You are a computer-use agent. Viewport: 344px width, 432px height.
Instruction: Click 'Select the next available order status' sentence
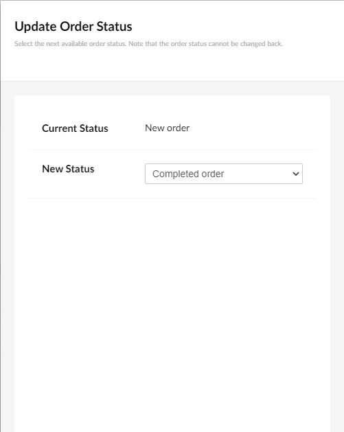tap(70, 44)
